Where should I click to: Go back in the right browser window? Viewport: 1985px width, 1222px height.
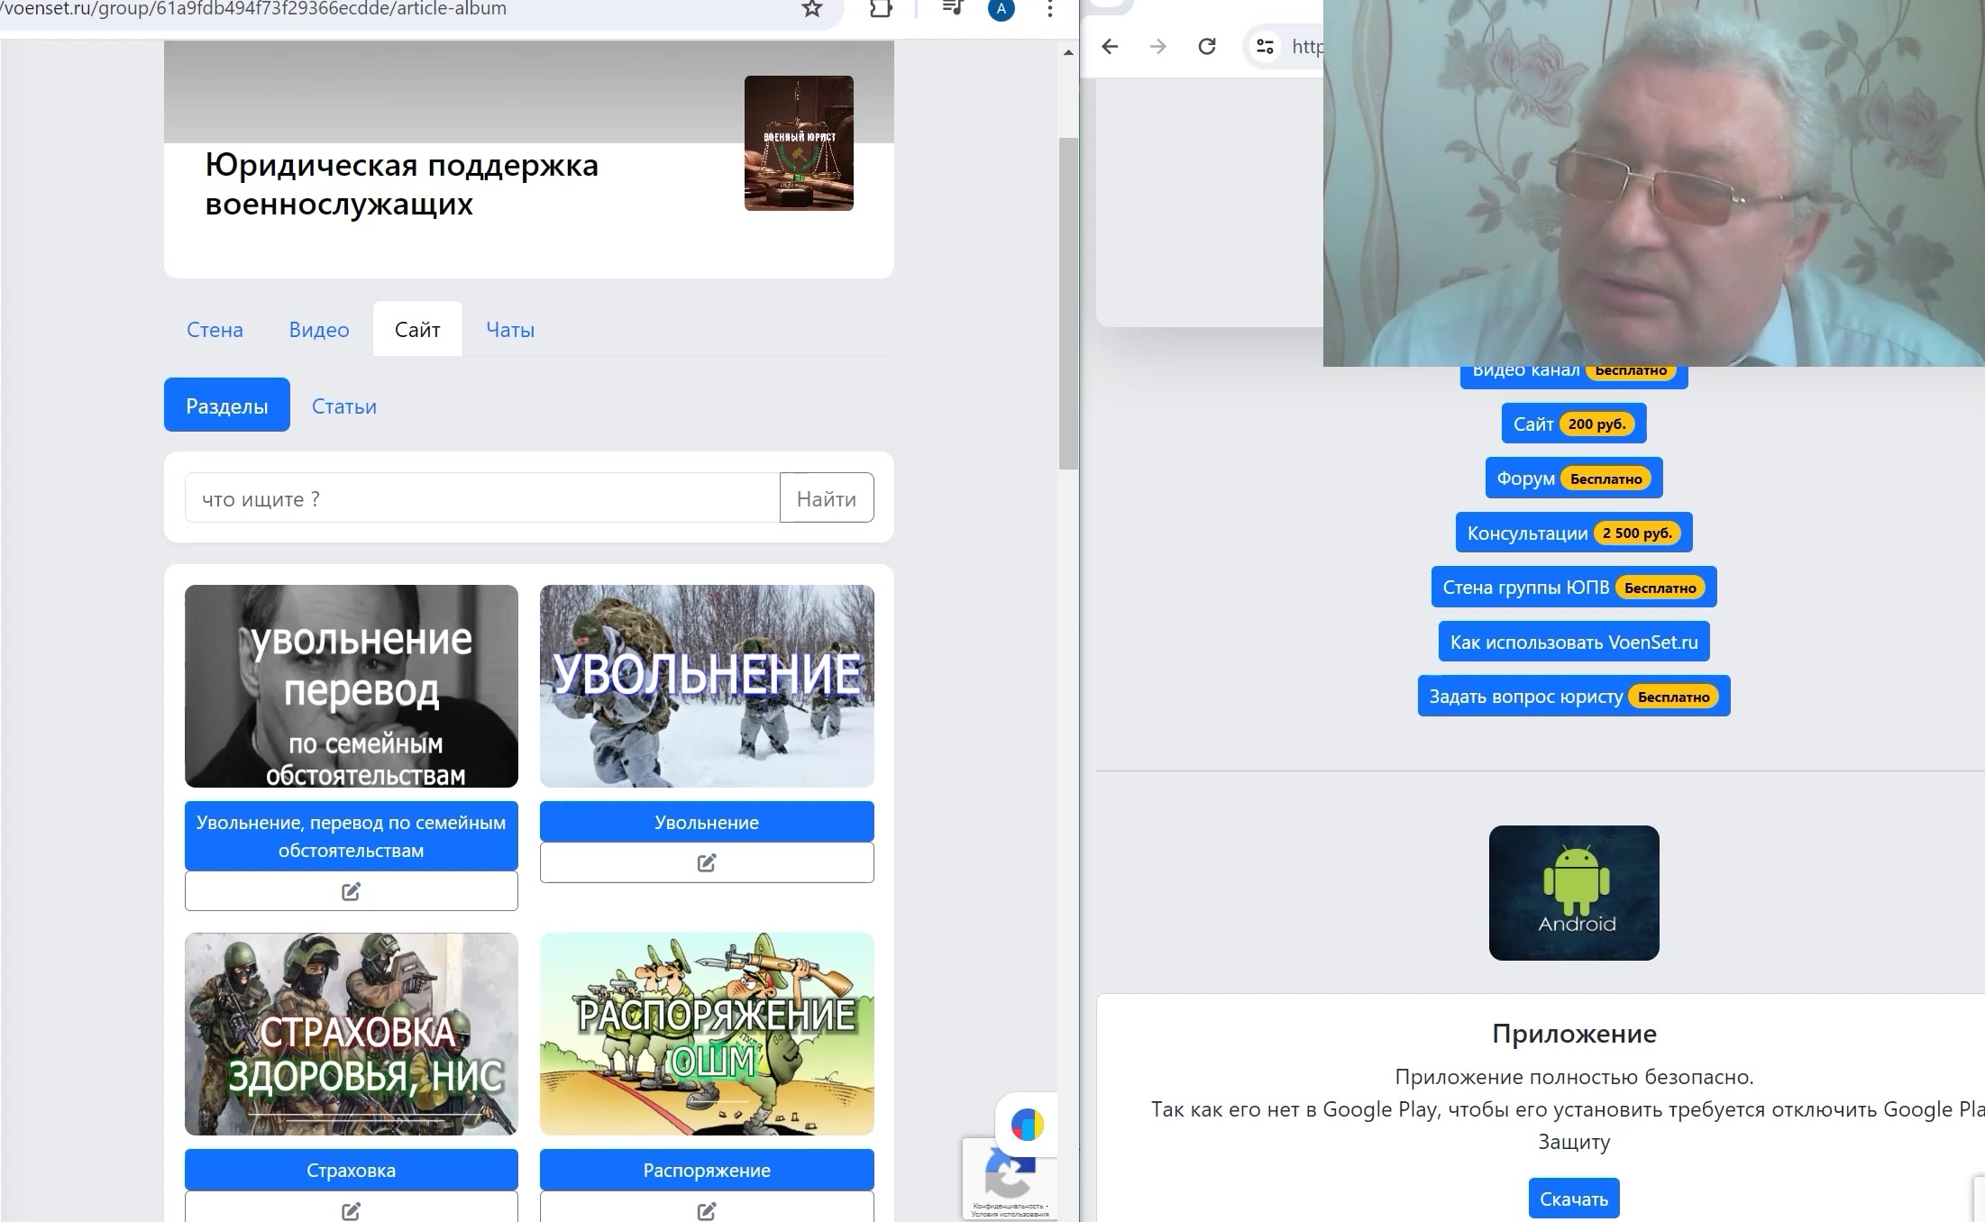[1110, 46]
